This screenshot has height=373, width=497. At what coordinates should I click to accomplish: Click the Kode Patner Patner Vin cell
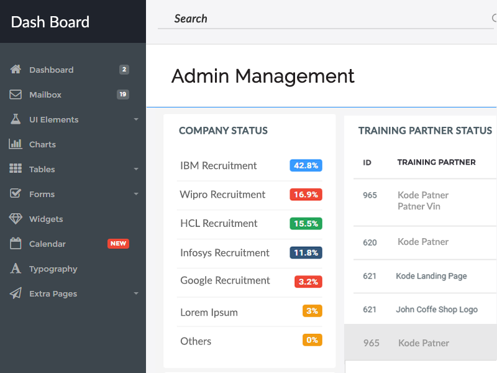pyautogui.click(x=423, y=200)
